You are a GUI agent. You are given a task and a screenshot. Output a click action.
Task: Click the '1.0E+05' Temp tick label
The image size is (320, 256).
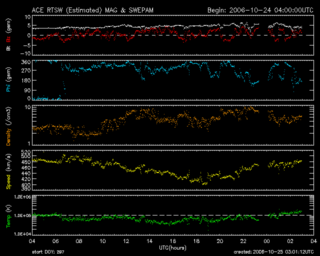(x=22, y=215)
